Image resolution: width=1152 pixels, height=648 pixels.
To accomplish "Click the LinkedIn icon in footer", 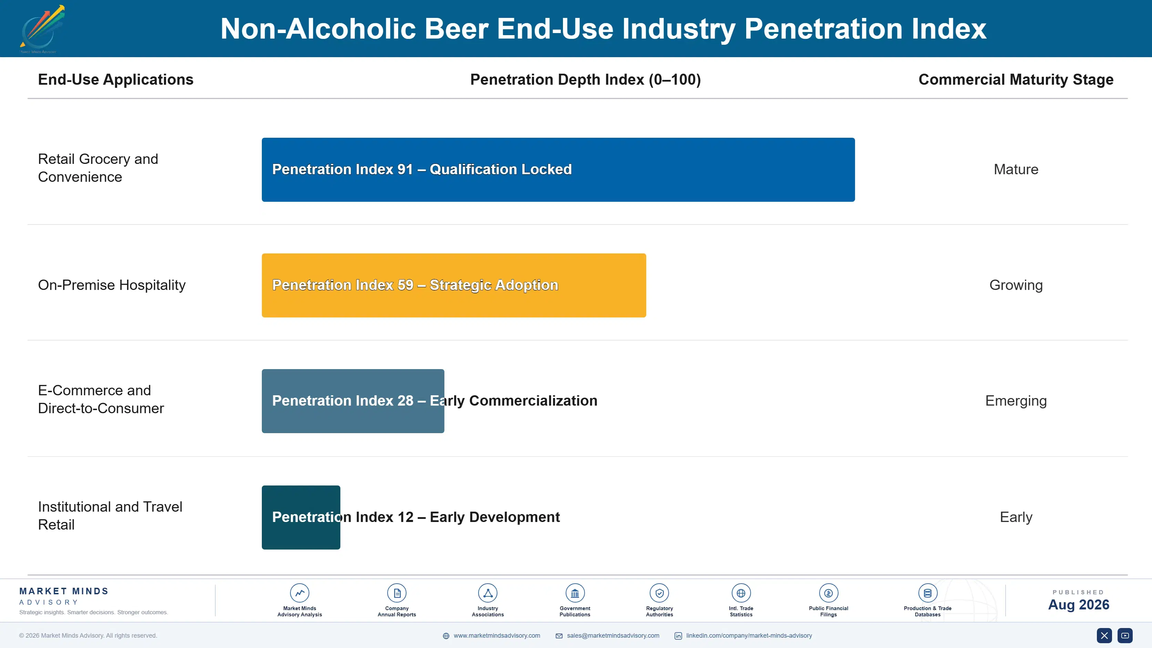I will coord(678,636).
